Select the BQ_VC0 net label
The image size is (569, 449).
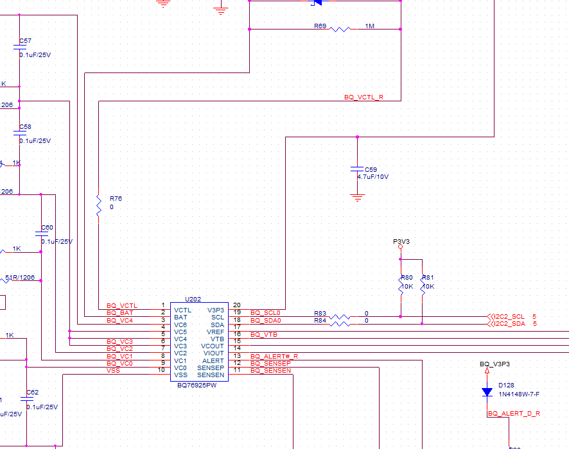pyautogui.click(x=119, y=364)
